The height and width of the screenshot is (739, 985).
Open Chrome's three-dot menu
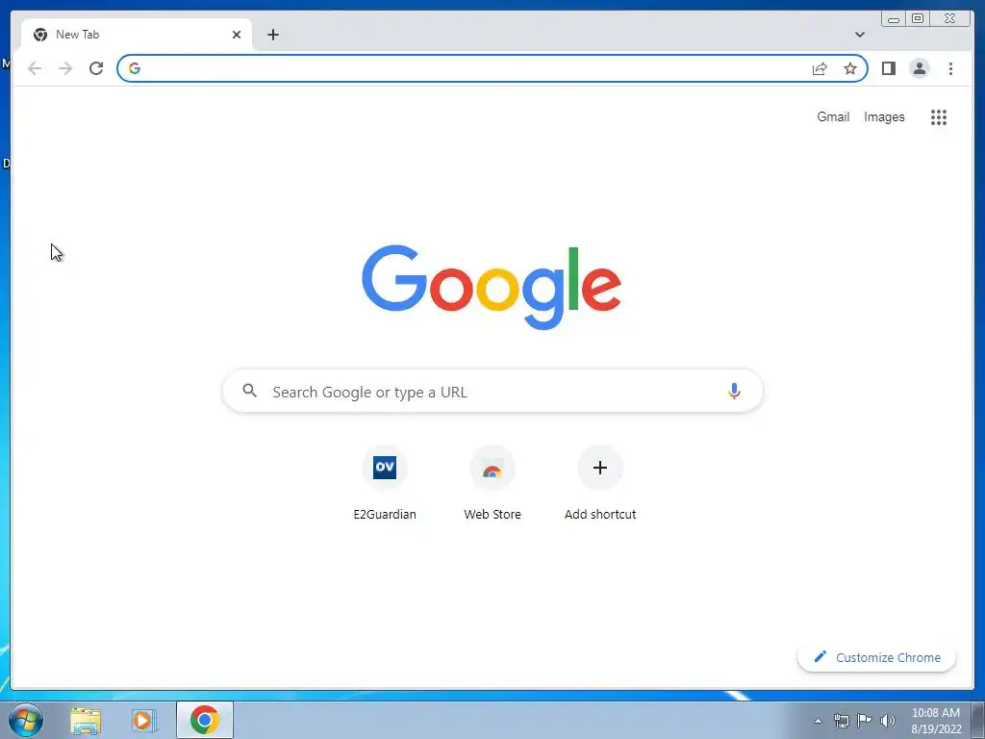pos(950,68)
